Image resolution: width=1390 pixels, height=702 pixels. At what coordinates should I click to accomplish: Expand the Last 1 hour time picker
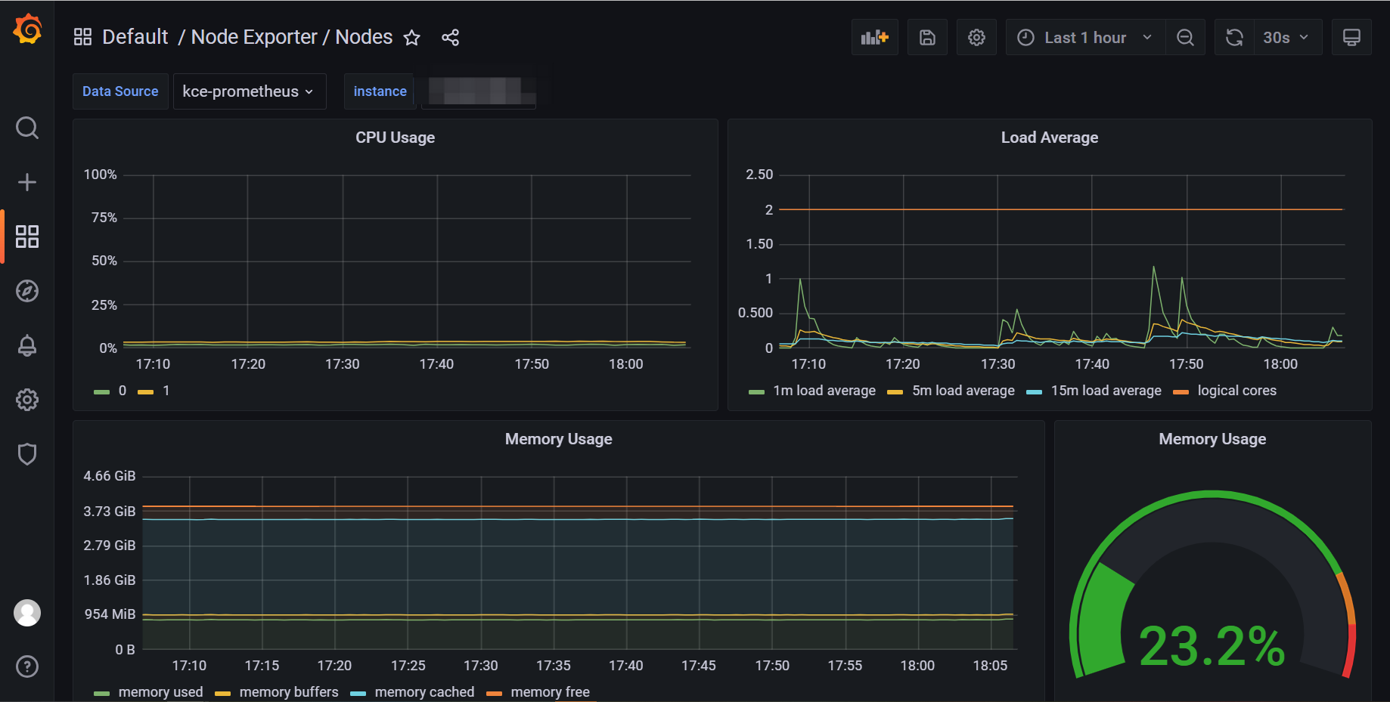pos(1084,38)
